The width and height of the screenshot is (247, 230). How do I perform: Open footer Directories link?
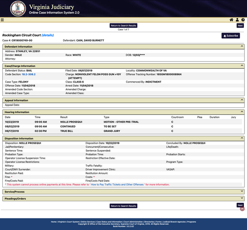149,222
